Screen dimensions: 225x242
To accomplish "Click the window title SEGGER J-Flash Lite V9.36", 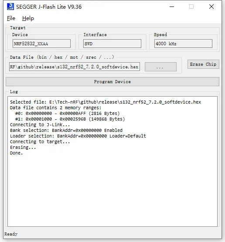I will click(49, 7).
